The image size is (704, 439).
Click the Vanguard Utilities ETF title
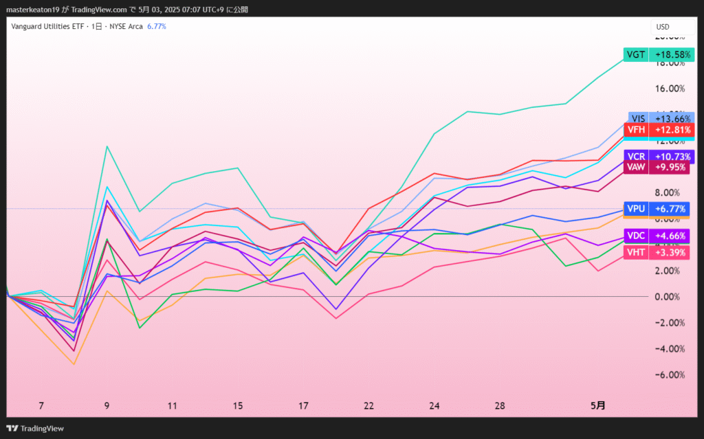coord(47,27)
